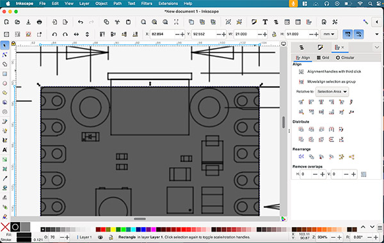Viewport: 384px width, 243px height.
Task: Open the Relative to Selection Area dropdown
Action: tap(332, 91)
